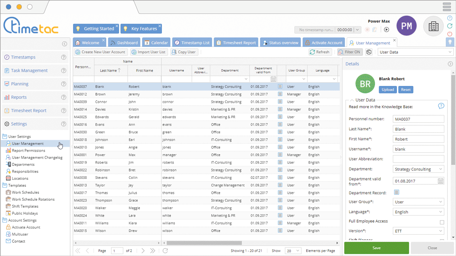Screen dimensions: 456x256
Task: Click Create New User Account
Action: coord(100,52)
